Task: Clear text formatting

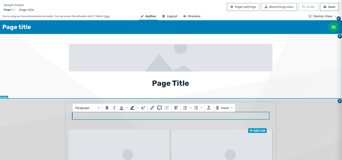Action: [209, 108]
